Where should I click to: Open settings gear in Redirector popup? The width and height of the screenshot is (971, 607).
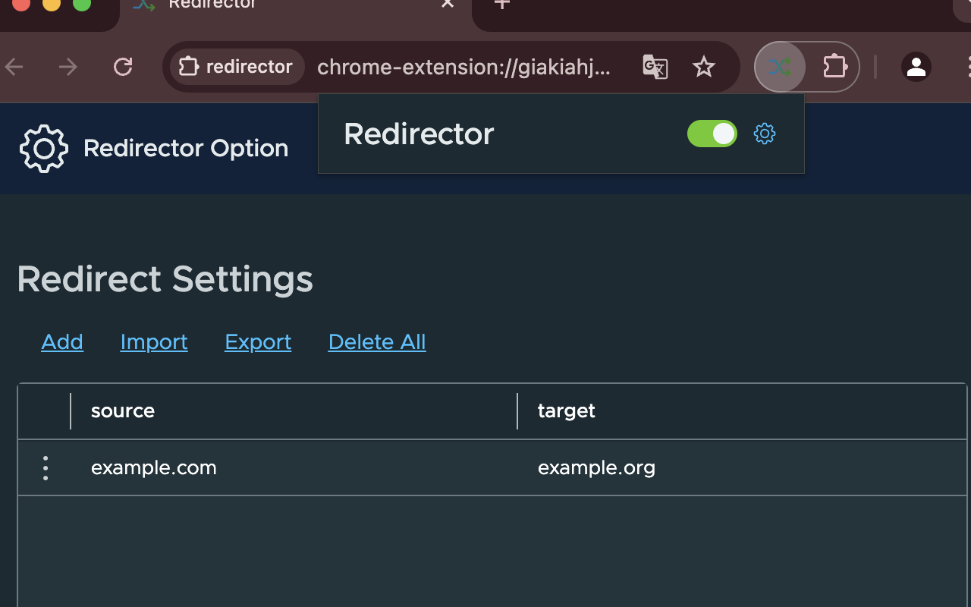[765, 134]
